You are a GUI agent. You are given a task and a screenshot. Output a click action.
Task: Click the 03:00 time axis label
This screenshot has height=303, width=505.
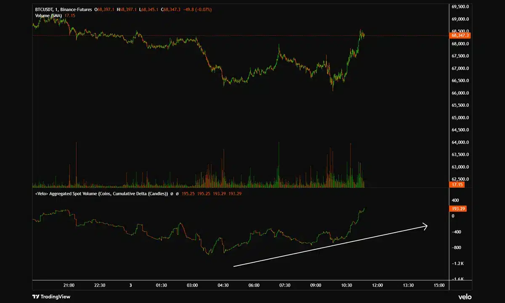click(192, 285)
